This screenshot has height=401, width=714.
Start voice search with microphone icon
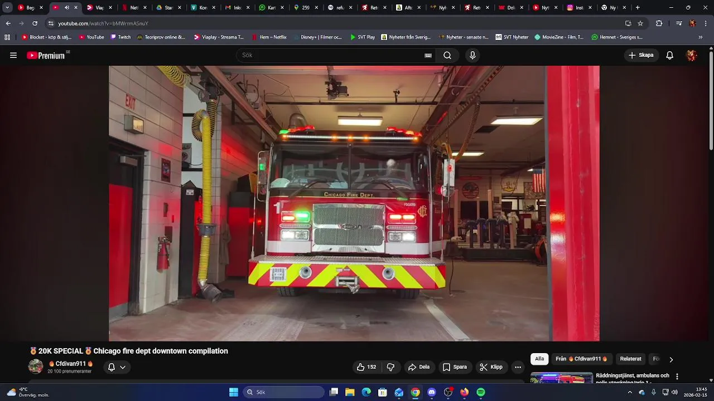[472, 55]
